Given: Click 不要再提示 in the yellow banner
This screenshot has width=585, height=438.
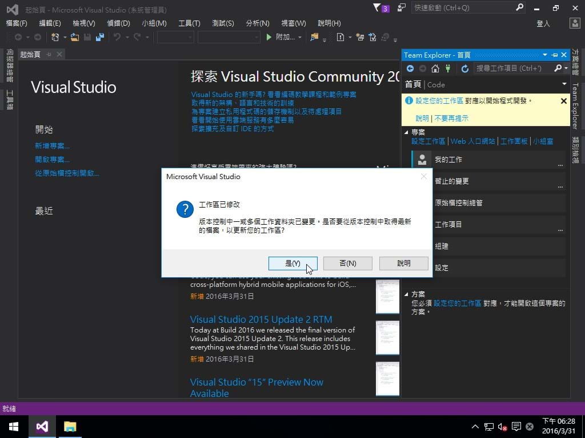Looking at the screenshot, I should pos(451,119).
